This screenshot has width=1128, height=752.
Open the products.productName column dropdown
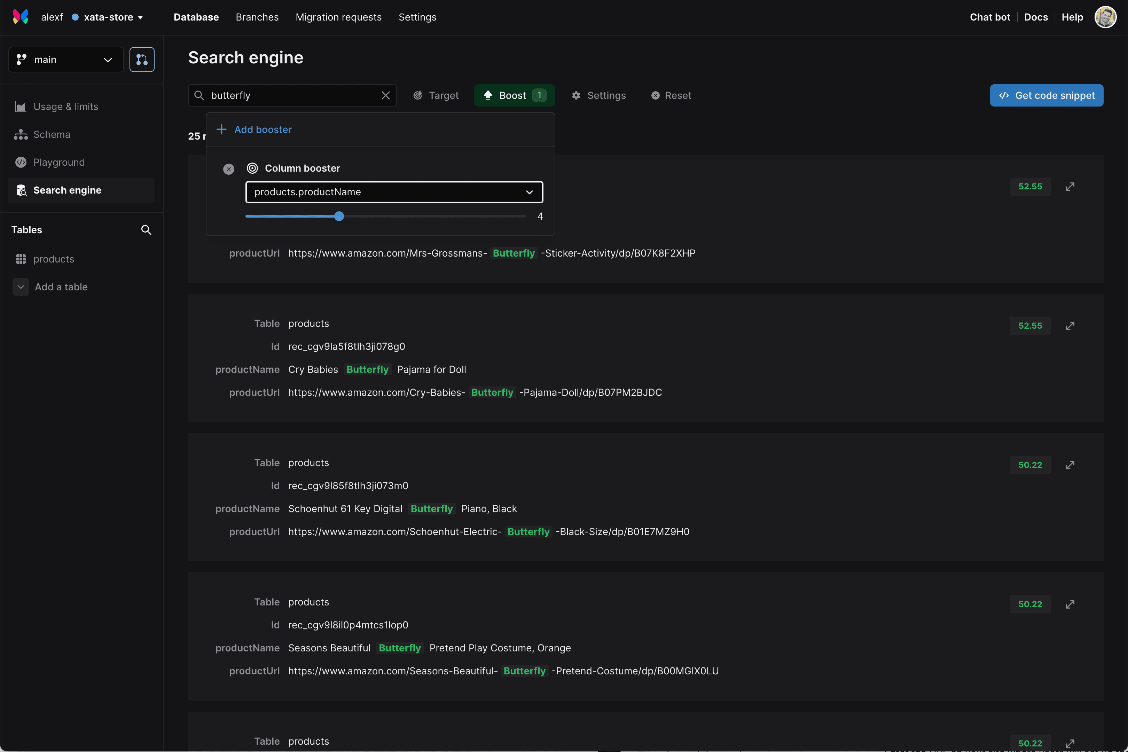click(394, 192)
